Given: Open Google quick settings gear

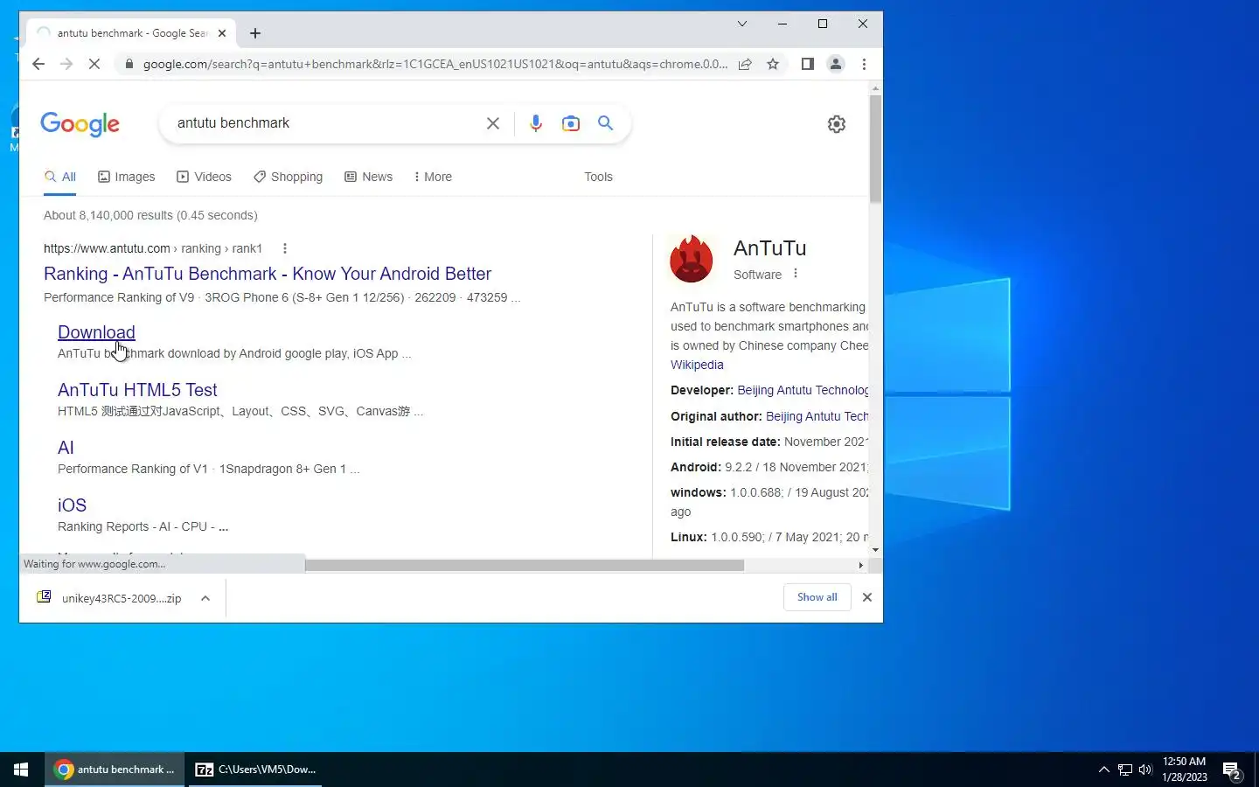Looking at the screenshot, I should tap(837, 124).
